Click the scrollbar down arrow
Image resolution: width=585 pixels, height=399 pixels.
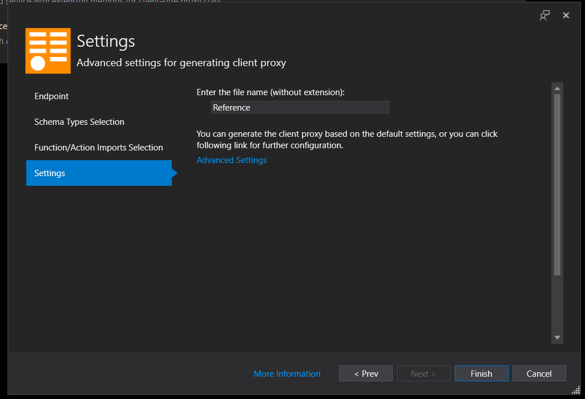[x=558, y=337]
